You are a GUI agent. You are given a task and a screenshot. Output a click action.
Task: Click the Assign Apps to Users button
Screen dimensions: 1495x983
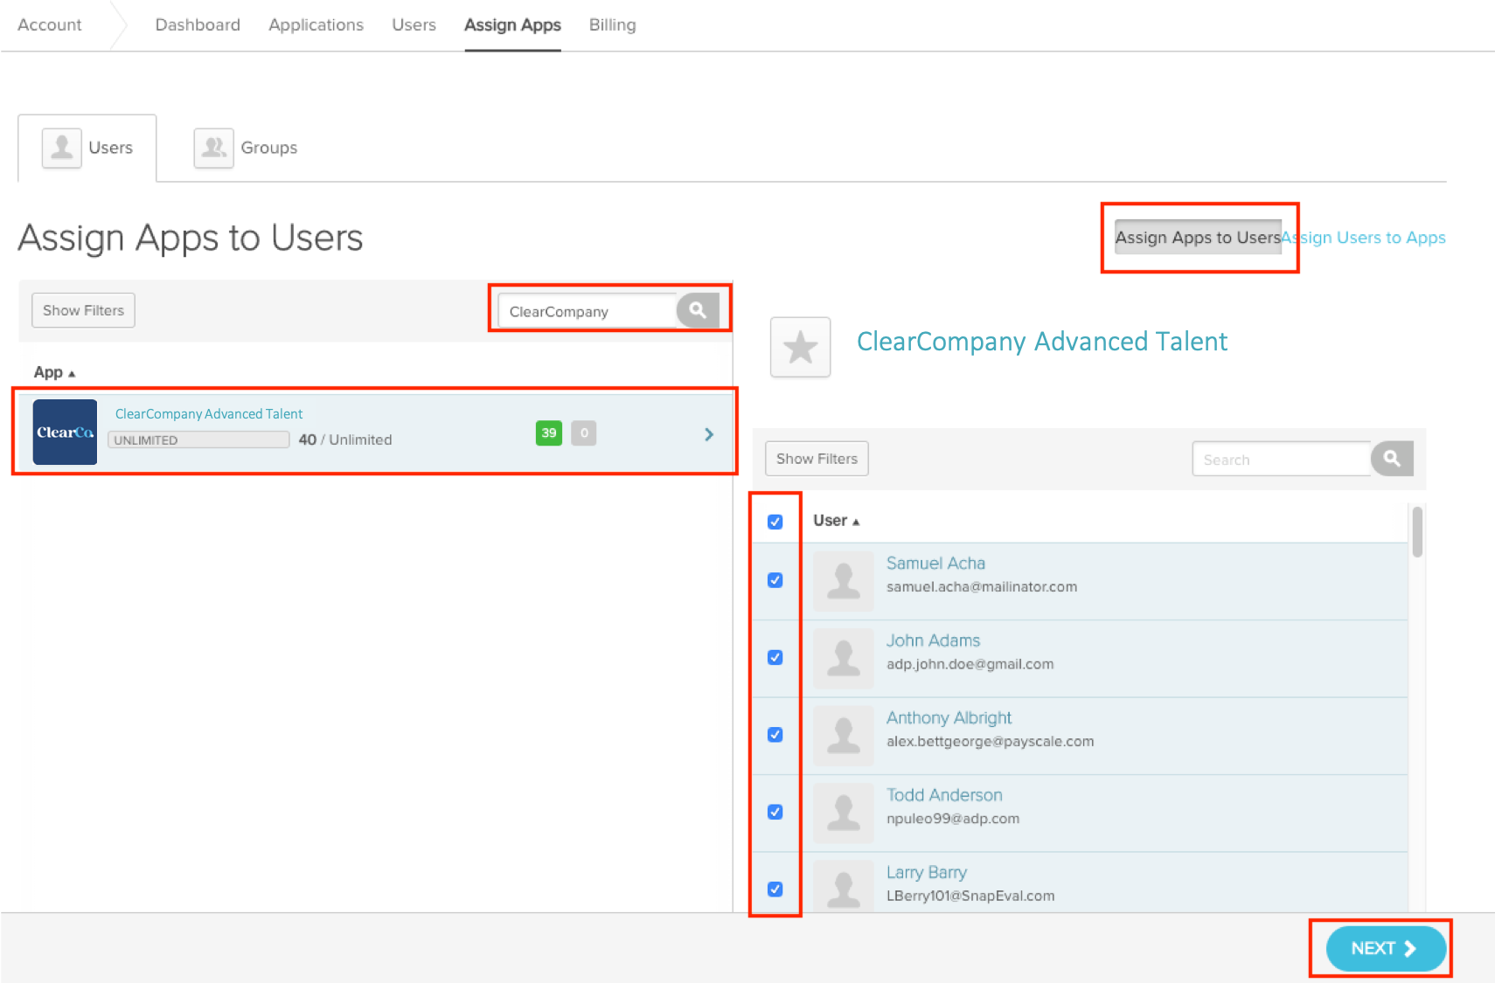tap(1198, 237)
